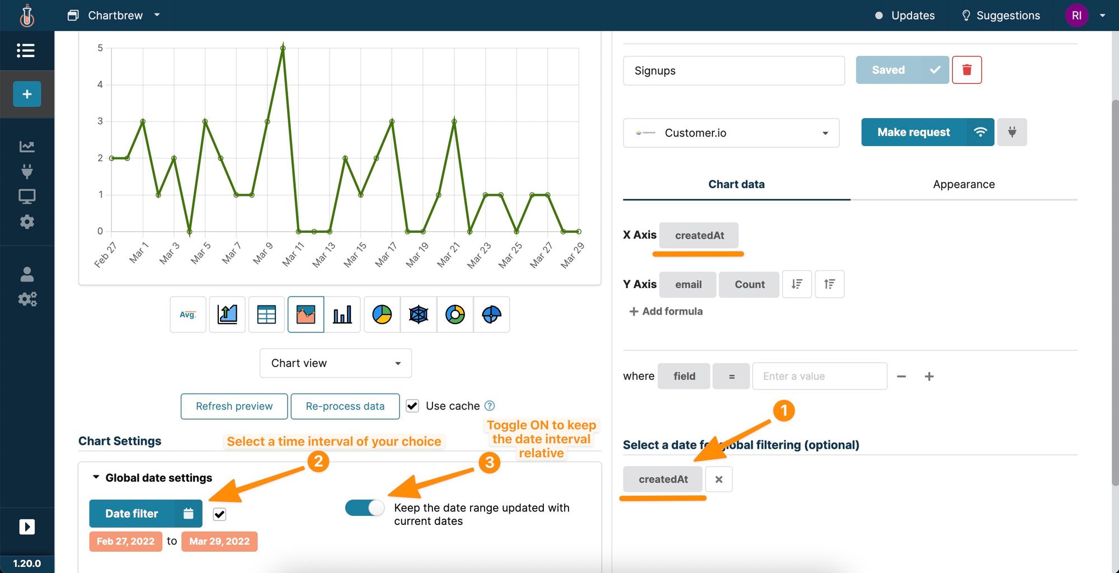Viewport: 1119px width, 573px height.
Task: Switch to the table chart type
Action: (x=266, y=314)
